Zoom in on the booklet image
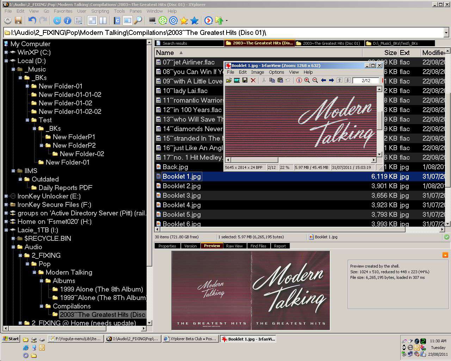This screenshot has height=361, width=451. click(x=307, y=80)
